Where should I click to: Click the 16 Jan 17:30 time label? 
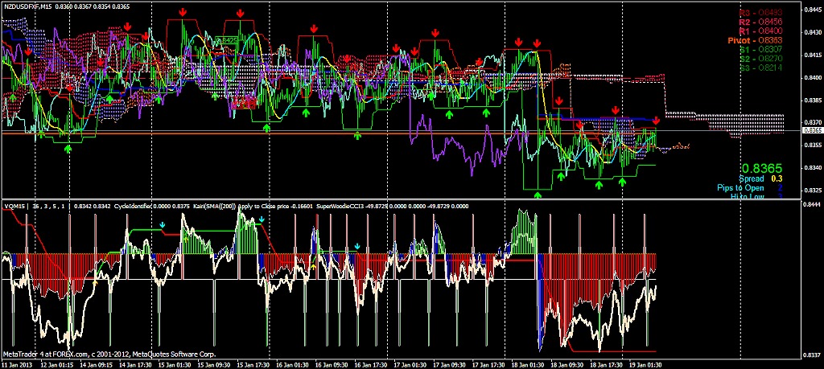coord(370,364)
